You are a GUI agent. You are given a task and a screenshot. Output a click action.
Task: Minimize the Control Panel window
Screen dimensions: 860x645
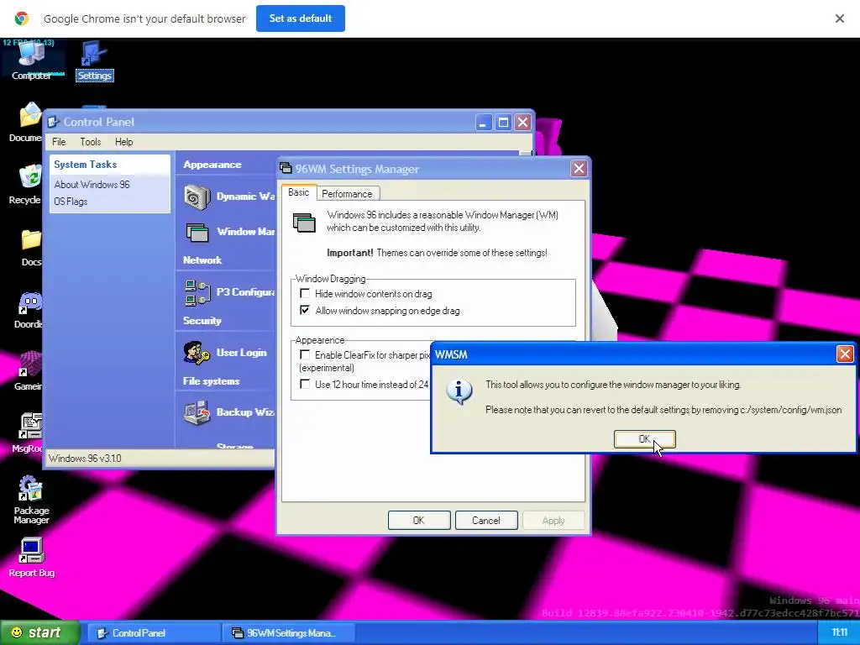(x=483, y=122)
